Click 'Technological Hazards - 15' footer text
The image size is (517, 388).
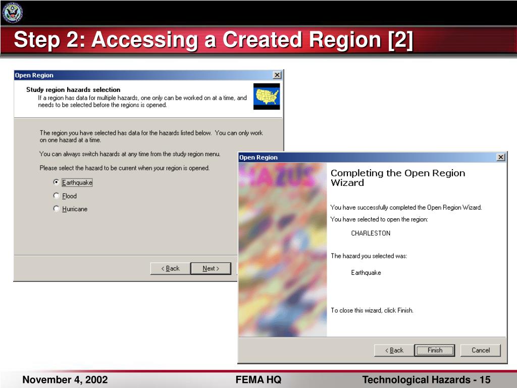coord(426,380)
